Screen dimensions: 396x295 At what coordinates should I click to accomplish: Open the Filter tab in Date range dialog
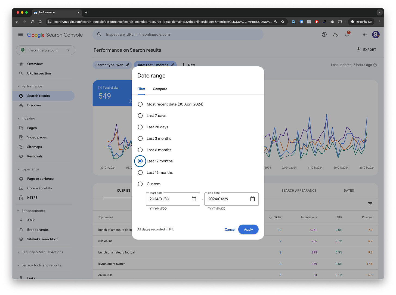point(141,89)
